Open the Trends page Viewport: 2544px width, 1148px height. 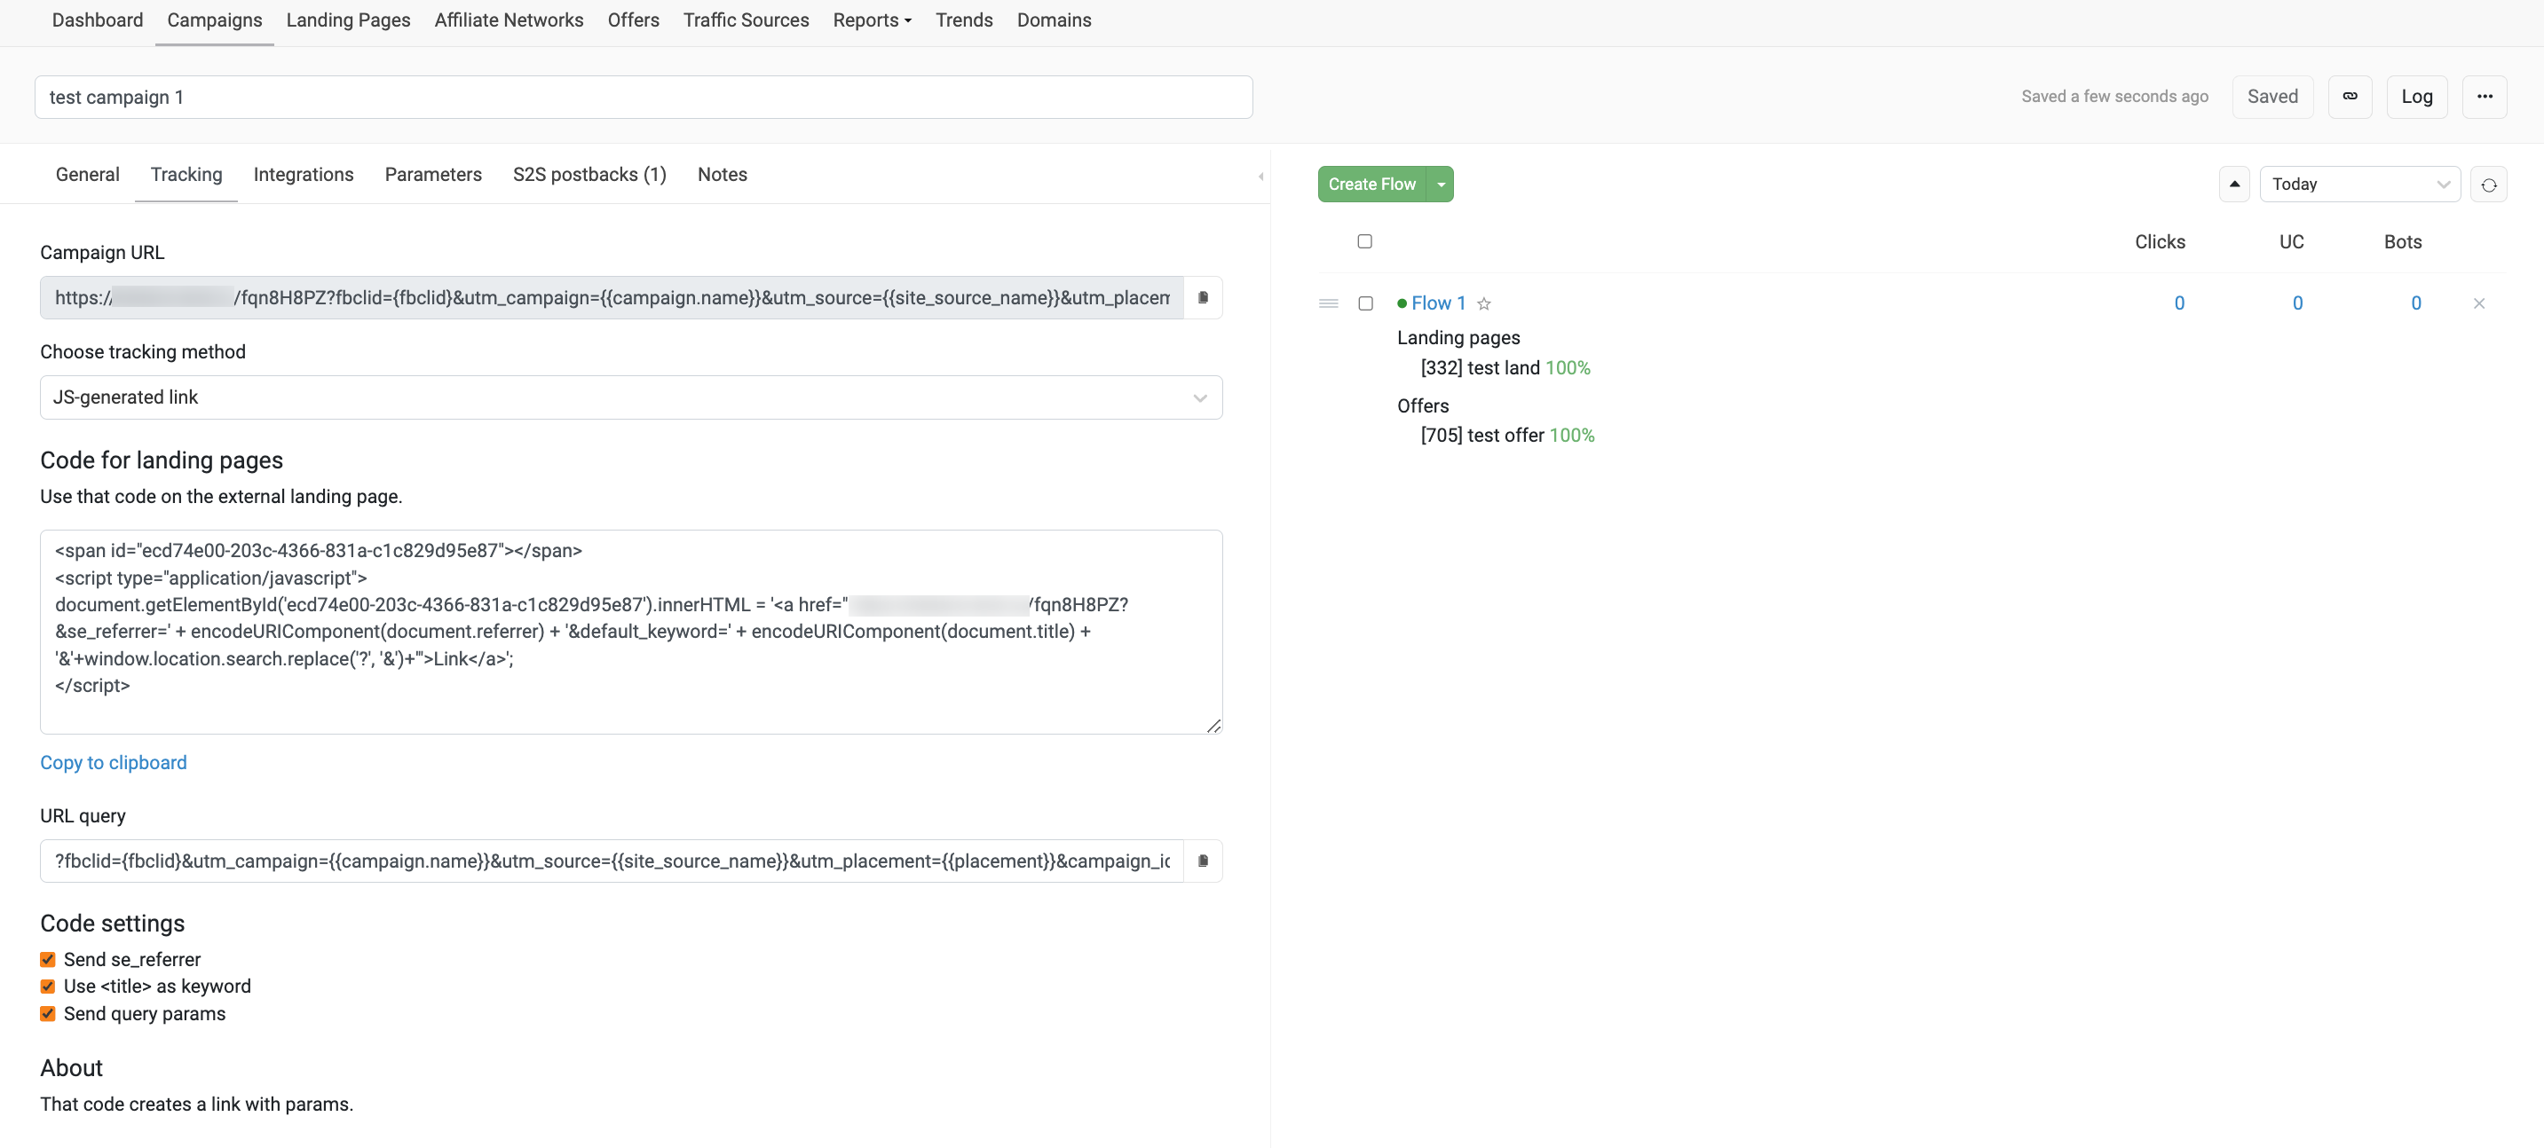point(964,20)
